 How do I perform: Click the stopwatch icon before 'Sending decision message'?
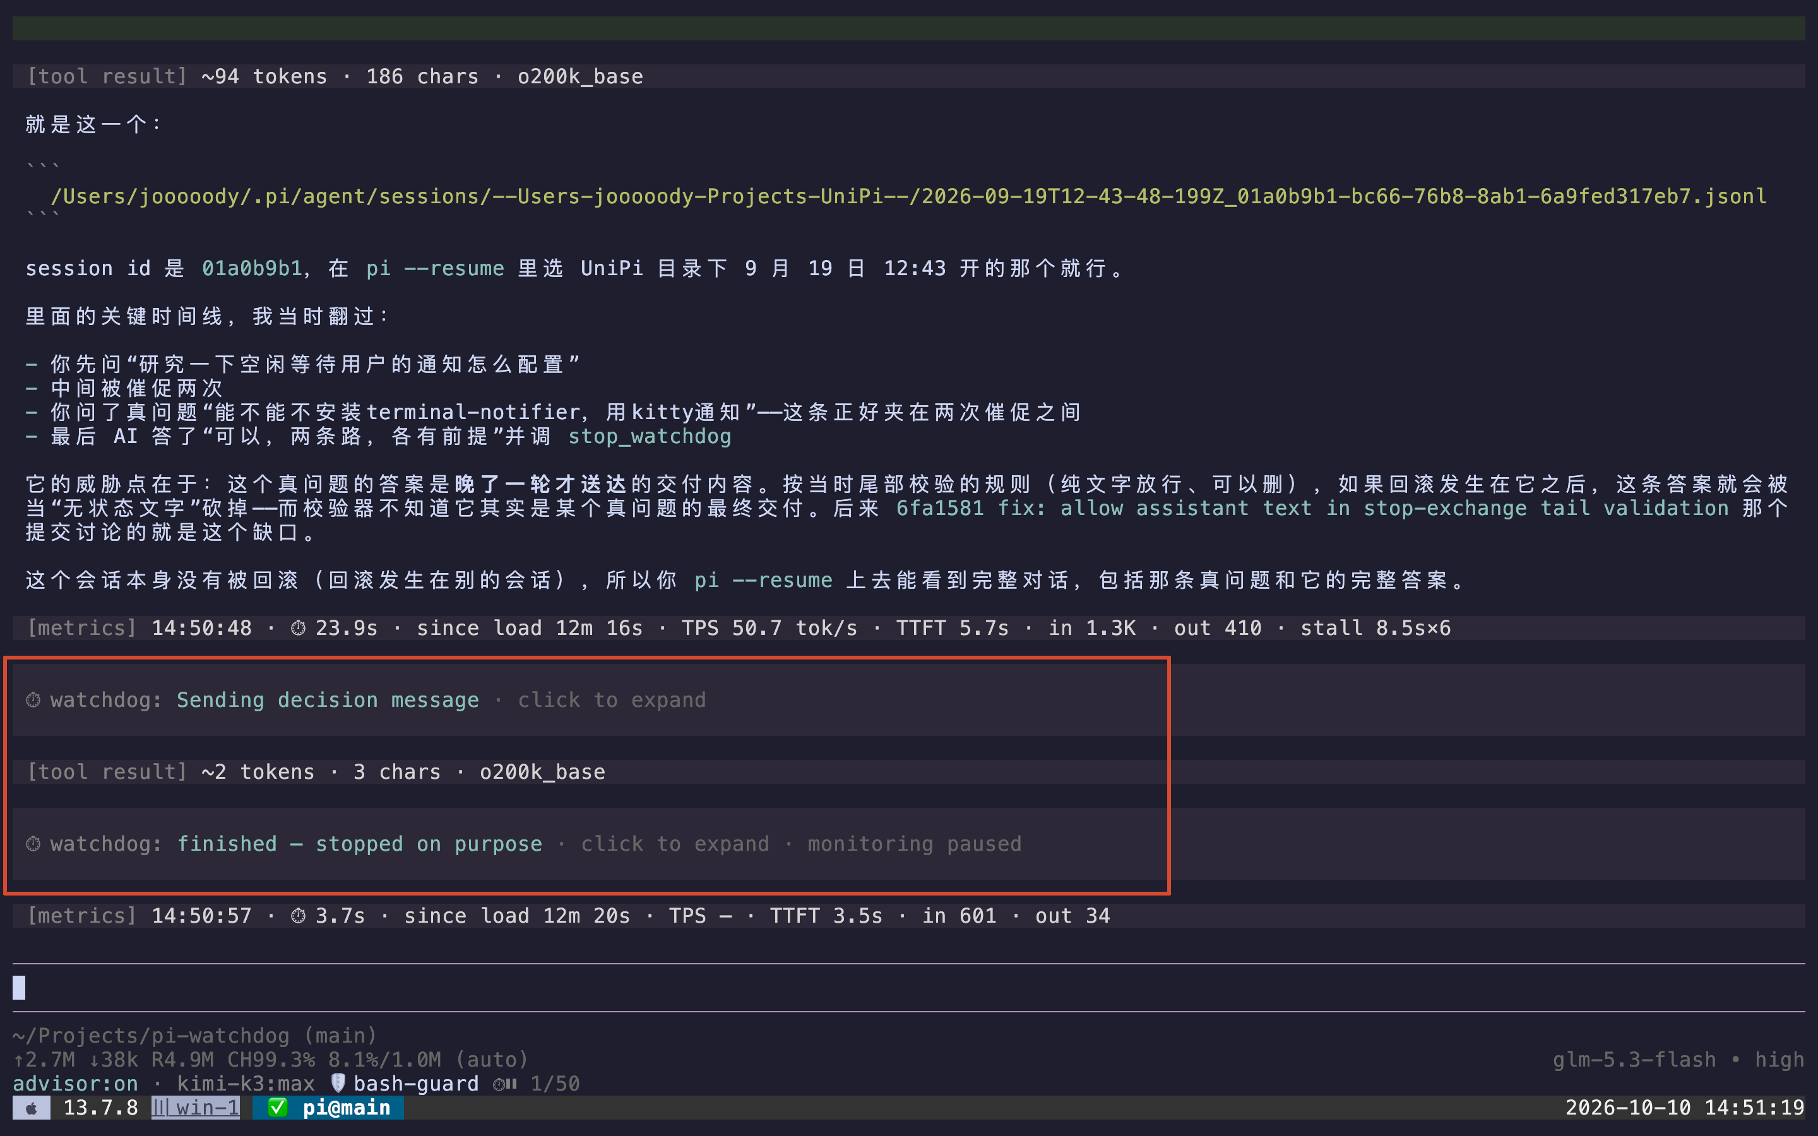tap(33, 701)
